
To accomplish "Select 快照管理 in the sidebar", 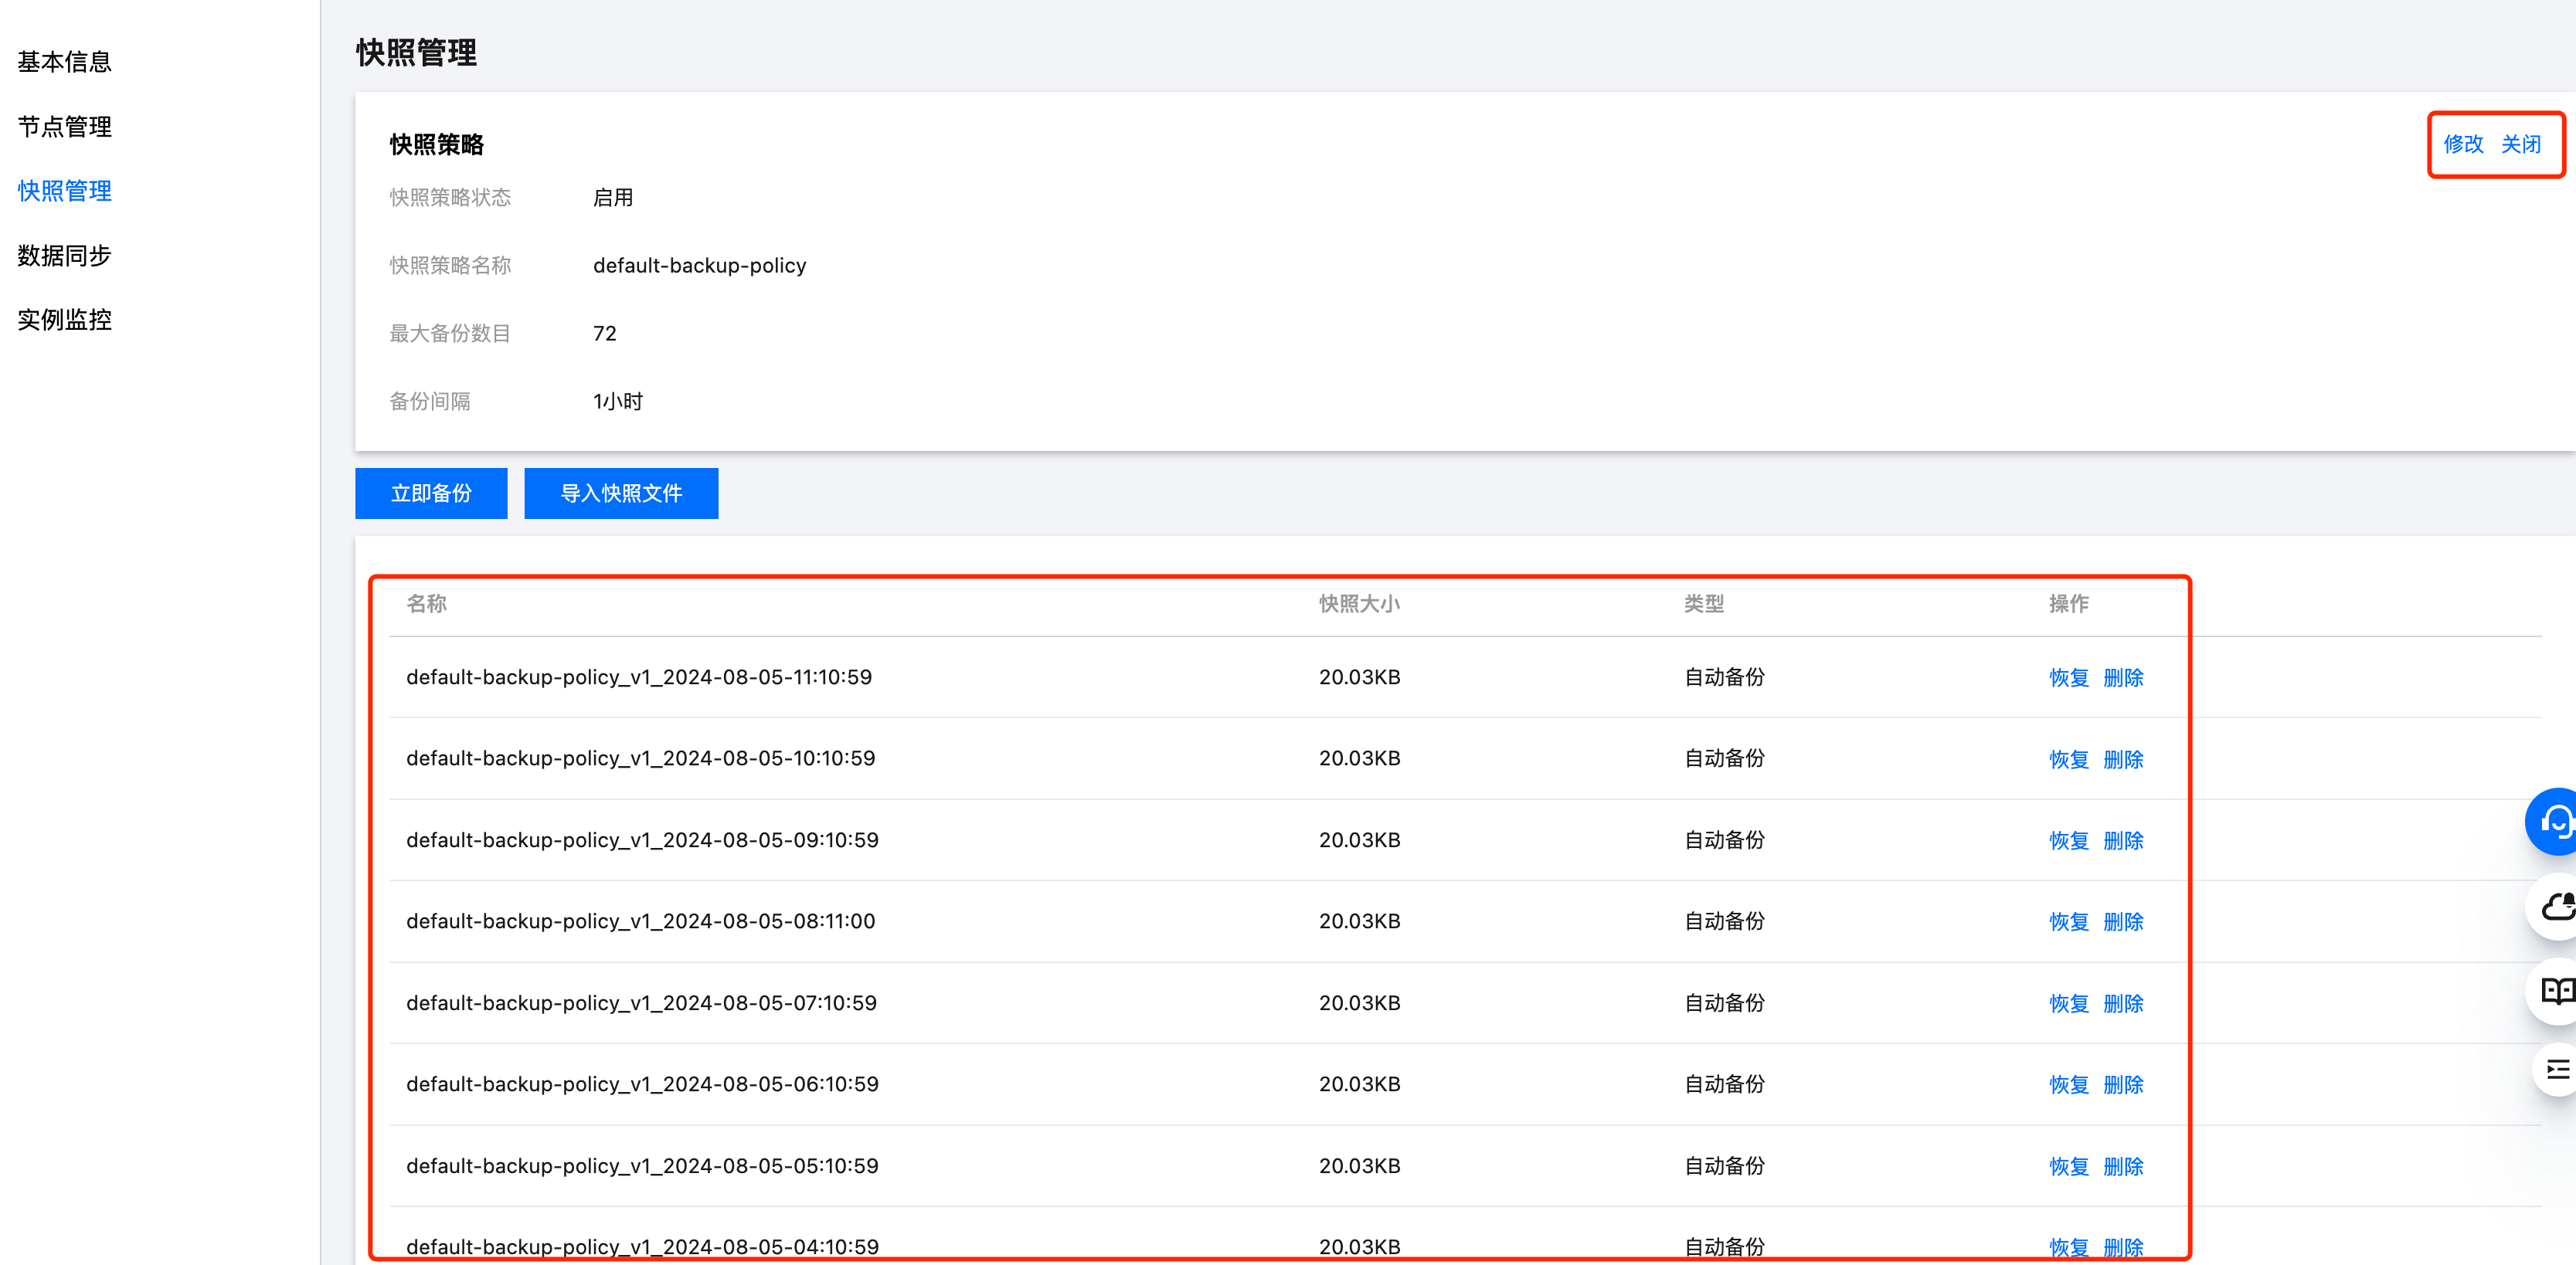I will [64, 191].
